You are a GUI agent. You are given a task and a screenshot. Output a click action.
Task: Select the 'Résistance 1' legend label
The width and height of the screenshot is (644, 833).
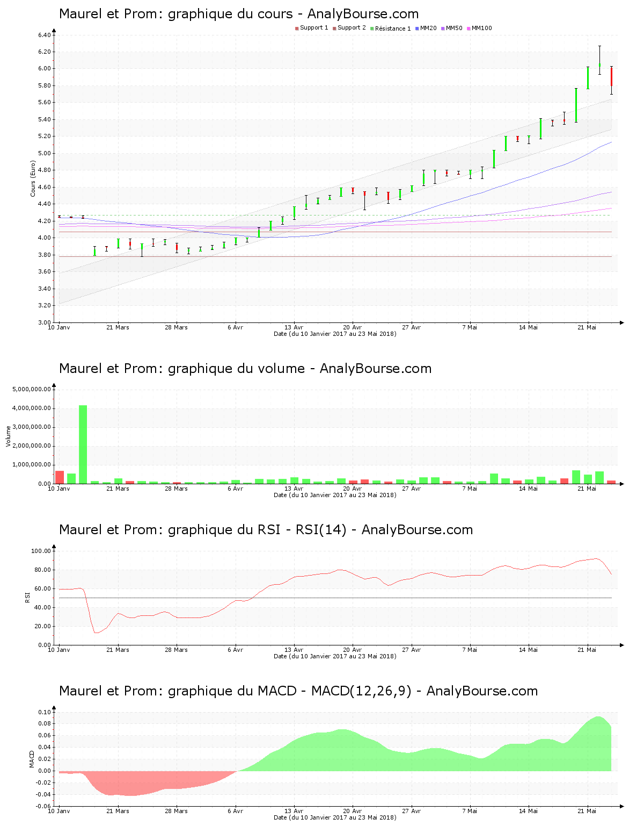pos(393,28)
